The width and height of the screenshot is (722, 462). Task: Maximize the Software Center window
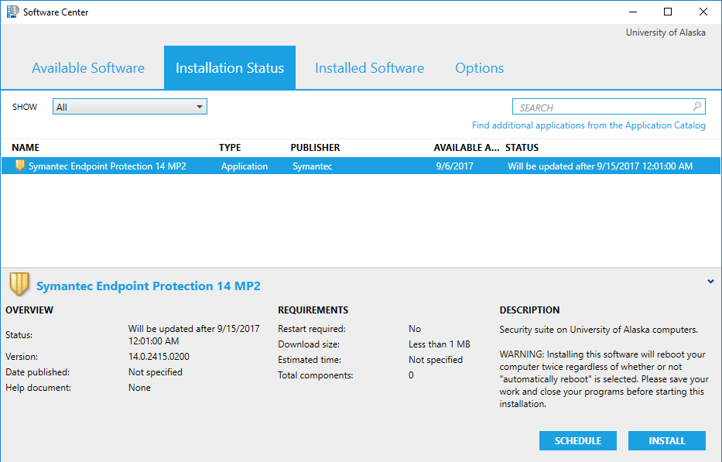668,12
